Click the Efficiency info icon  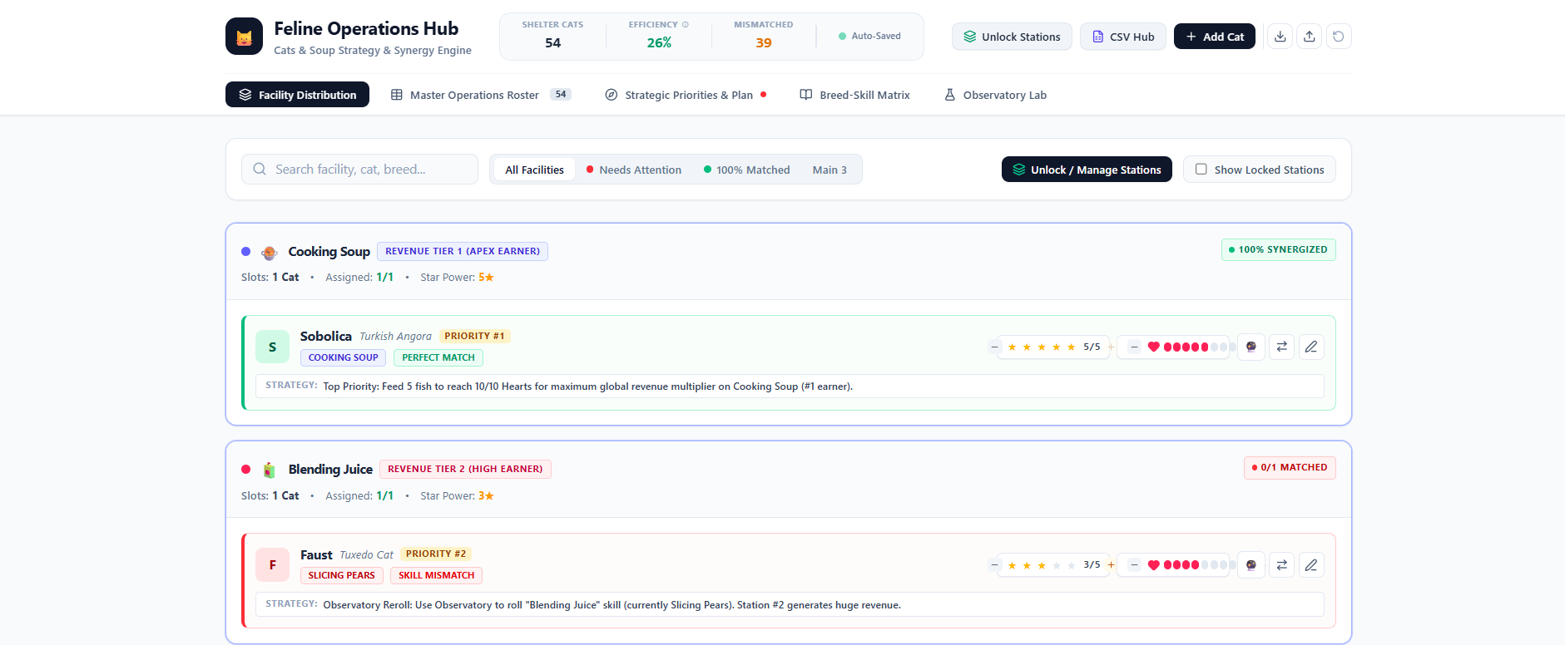pyautogui.click(x=686, y=25)
